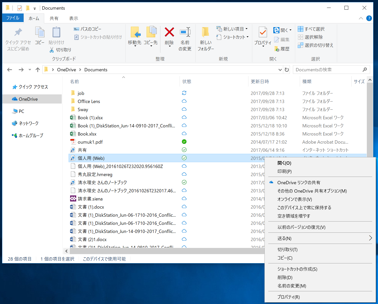The image size is (378, 304).
Task: Click the すべて選択 icon
Action: pyautogui.click(x=301, y=29)
